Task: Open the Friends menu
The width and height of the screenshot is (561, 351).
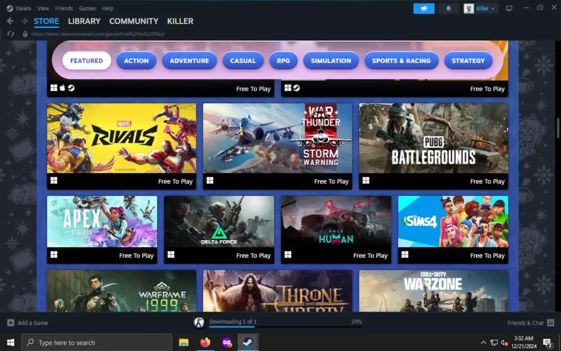Action: pyautogui.click(x=64, y=8)
